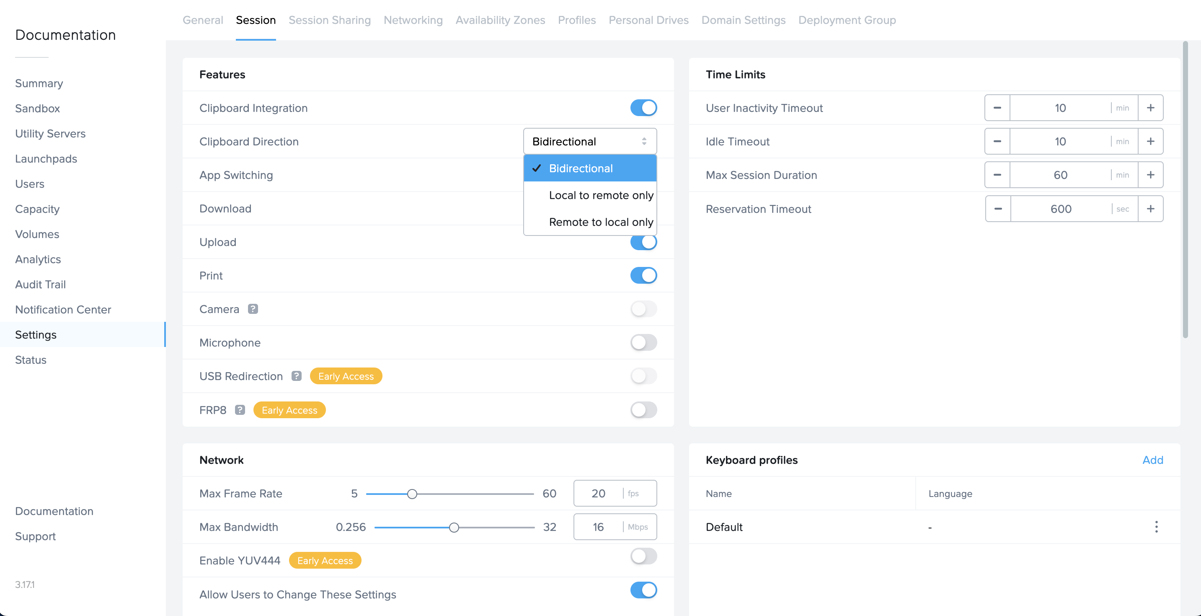Open the Availability Zones tab
1201x616 pixels.
point(500,20)
